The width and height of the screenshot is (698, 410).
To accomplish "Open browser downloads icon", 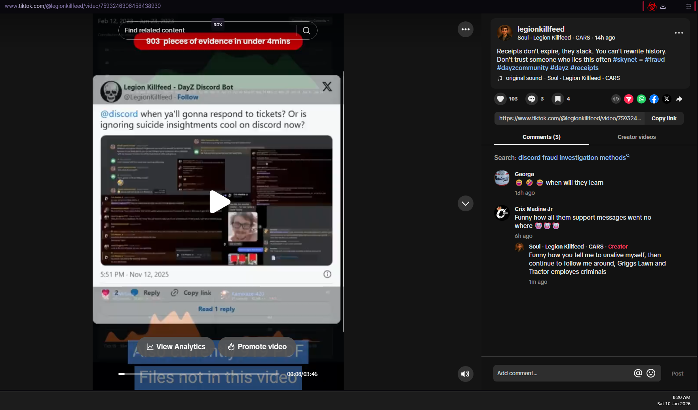I will point(663,6).
